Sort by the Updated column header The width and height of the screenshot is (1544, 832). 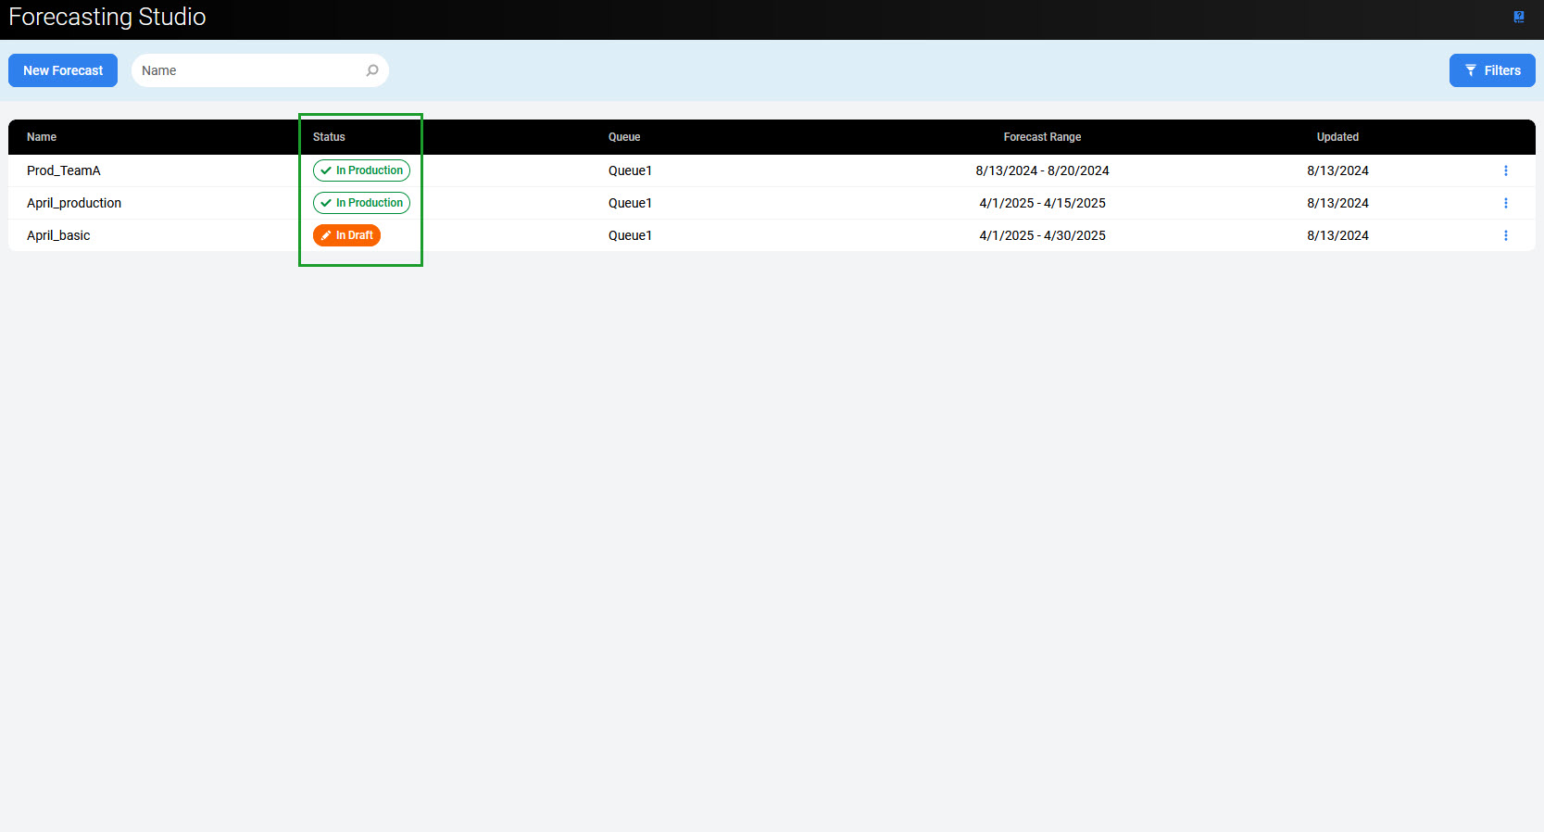[x=1337, y=137]
